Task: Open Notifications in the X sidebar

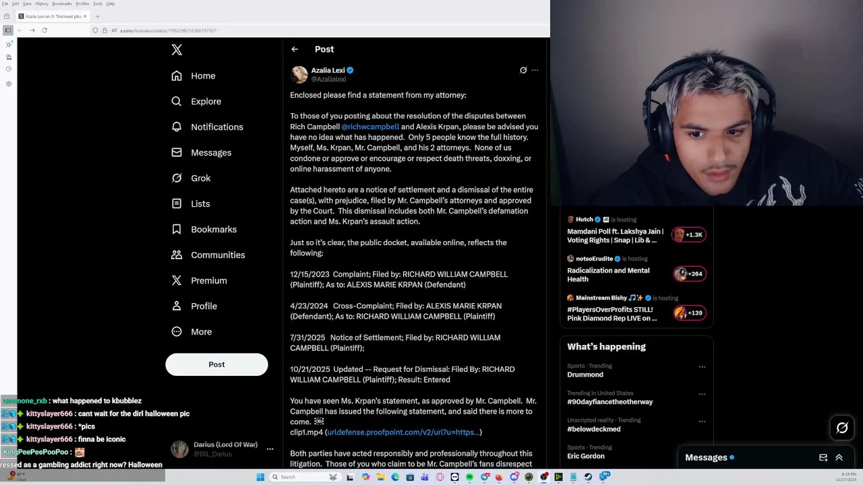Action: [207, 127]
